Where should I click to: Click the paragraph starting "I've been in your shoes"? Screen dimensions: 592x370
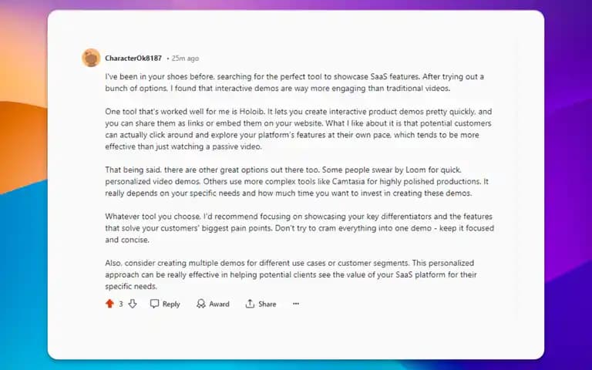pos(294,82)
